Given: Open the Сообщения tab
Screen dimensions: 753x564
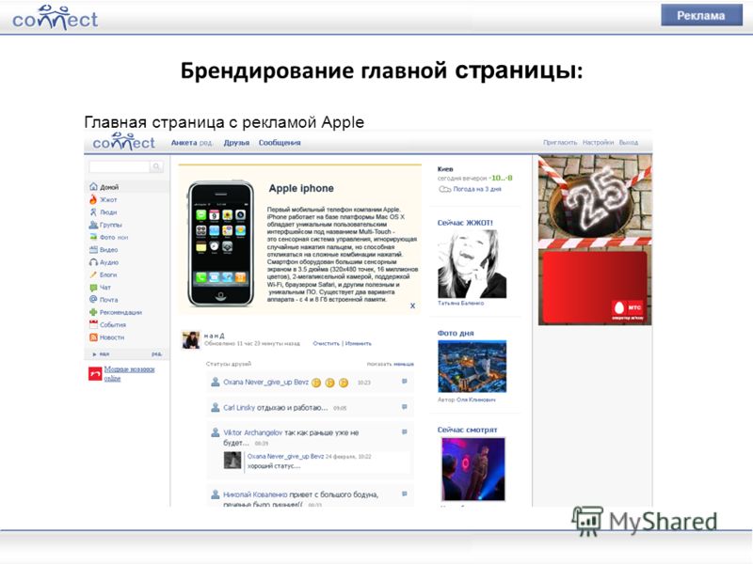Looking at the screenshot, I should (x=280, y=143).
